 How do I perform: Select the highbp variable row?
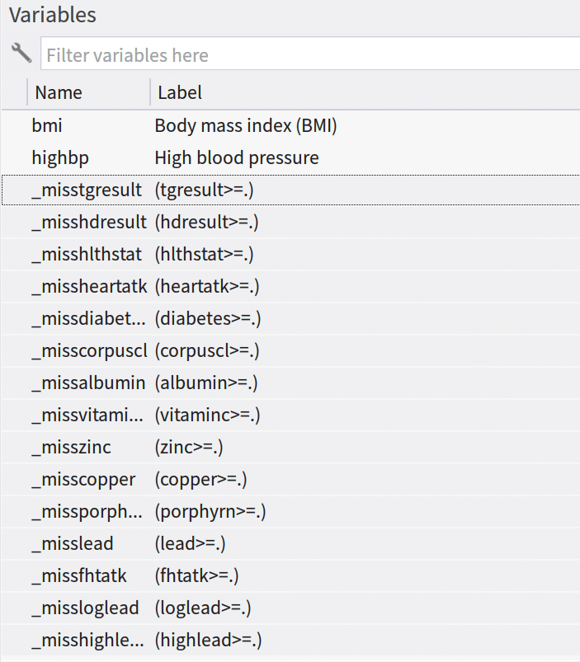[x=291, y=158]
